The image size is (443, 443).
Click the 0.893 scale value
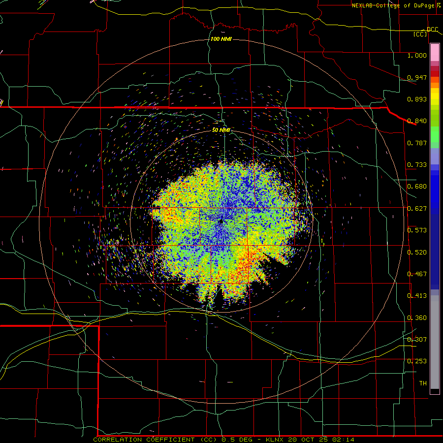point(417,99)
